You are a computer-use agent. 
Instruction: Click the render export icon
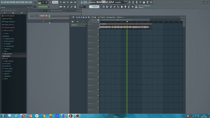(147, 2)
